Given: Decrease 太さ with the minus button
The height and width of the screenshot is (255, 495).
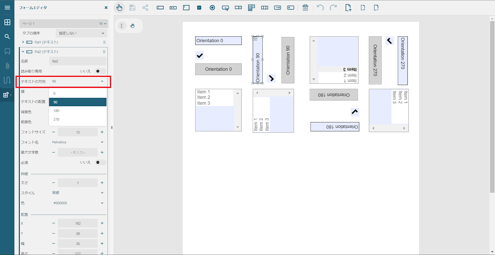Looking at the screenshot, I should (x=54, y=183).
